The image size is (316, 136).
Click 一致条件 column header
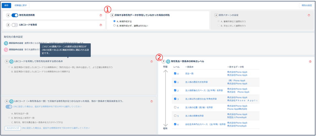[189, 67]
